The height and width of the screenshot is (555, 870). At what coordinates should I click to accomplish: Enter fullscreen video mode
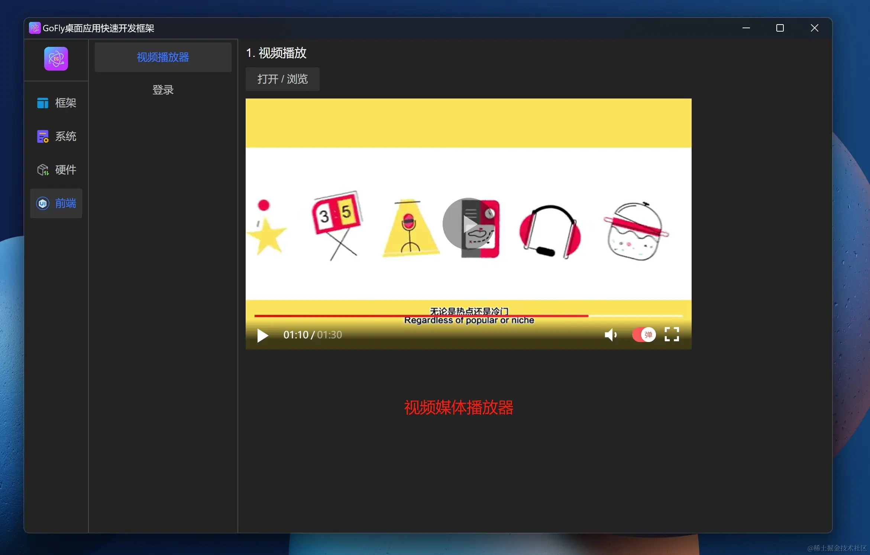pyautogui.click(x=672, y=335)
